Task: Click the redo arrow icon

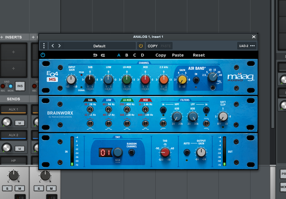Action: [x=103, y=55]
